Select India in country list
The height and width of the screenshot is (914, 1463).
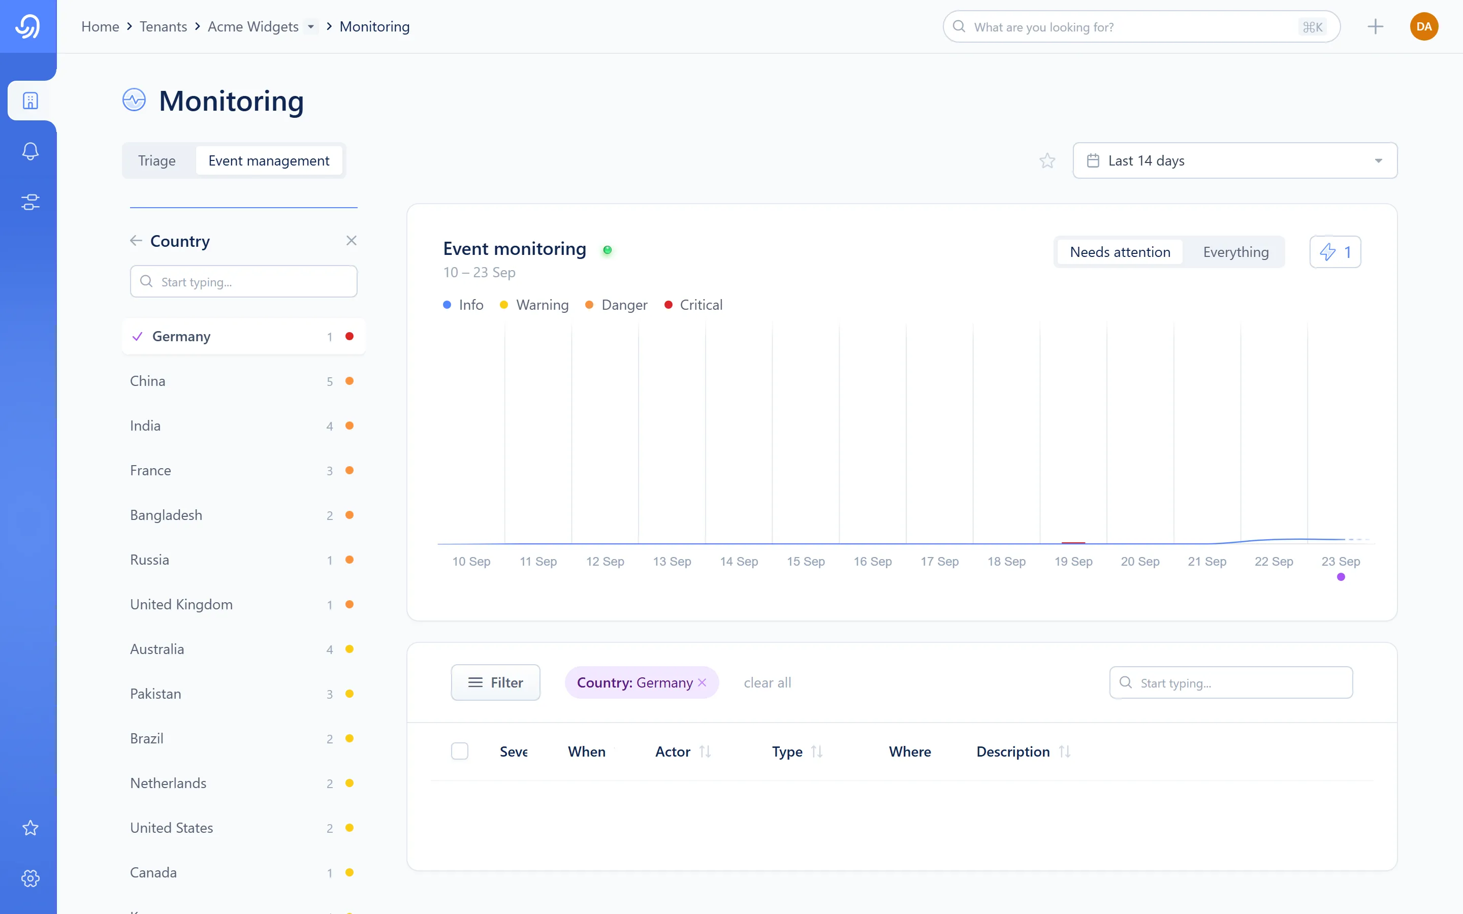click(x=244, y=426)
